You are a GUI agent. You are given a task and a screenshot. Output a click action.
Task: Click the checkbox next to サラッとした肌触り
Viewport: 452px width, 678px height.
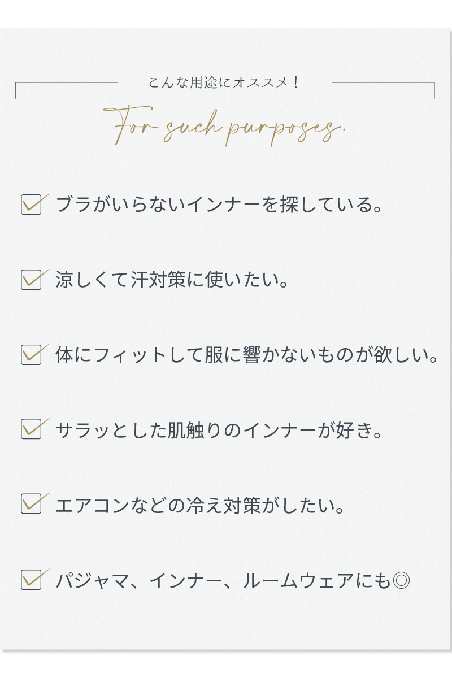[x=31, y=429]
